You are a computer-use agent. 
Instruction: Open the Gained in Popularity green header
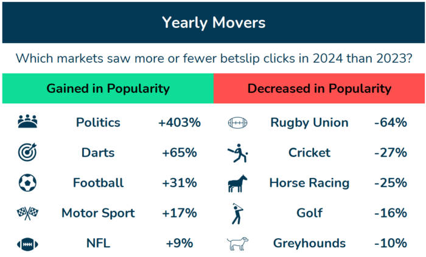pos(108,88)
